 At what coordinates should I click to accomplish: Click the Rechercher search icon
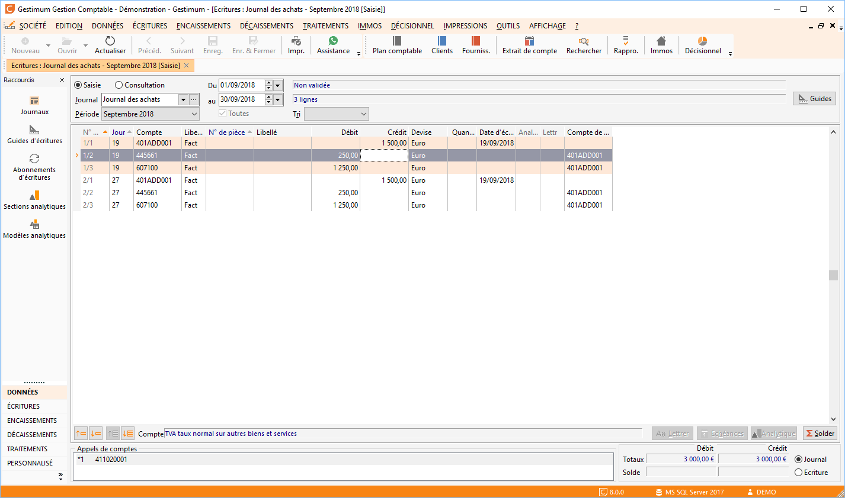584,41
